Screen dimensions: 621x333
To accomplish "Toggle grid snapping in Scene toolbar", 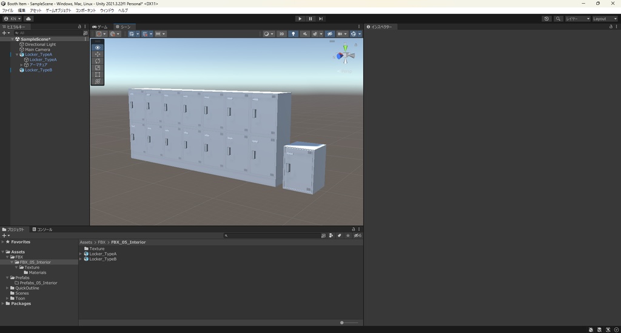I will (145, 34).
